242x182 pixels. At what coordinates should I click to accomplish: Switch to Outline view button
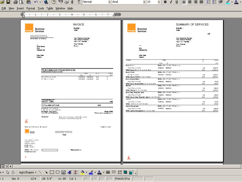pyautogui.click(x=6, y=167)
